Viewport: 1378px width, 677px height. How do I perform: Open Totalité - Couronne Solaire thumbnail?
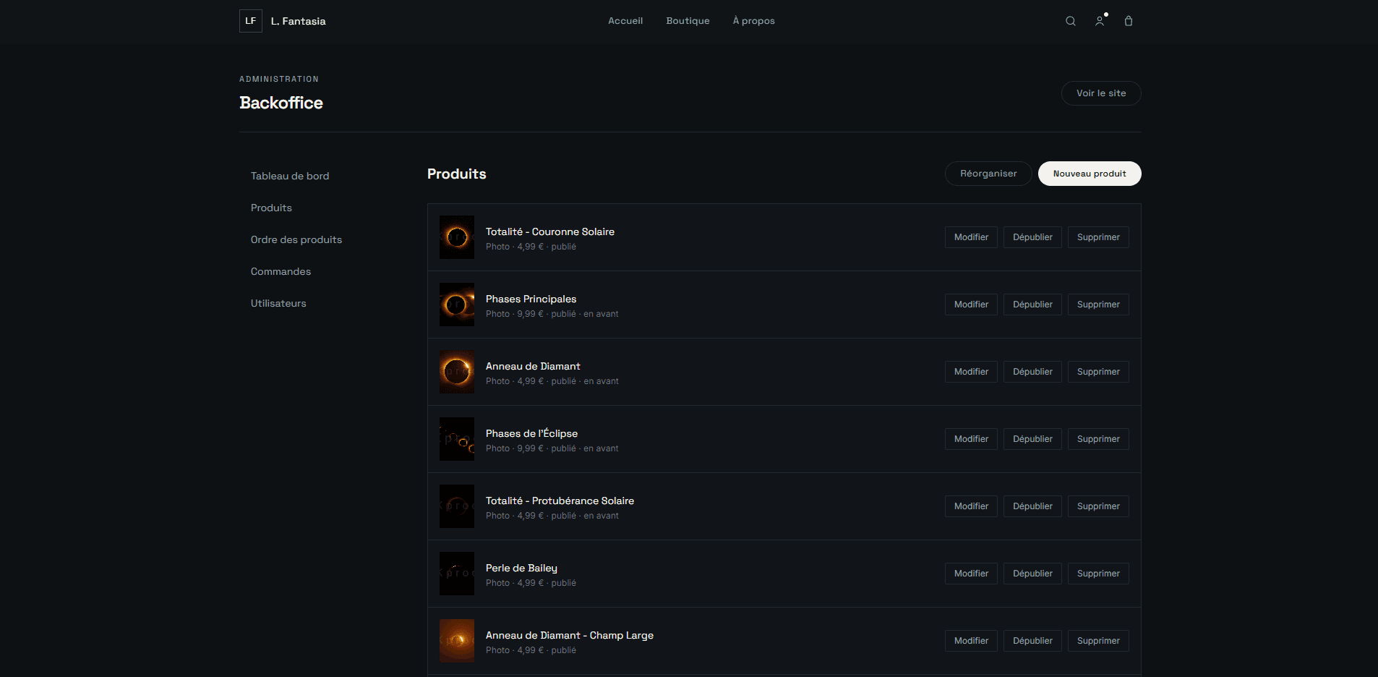[x=457, y=237]
